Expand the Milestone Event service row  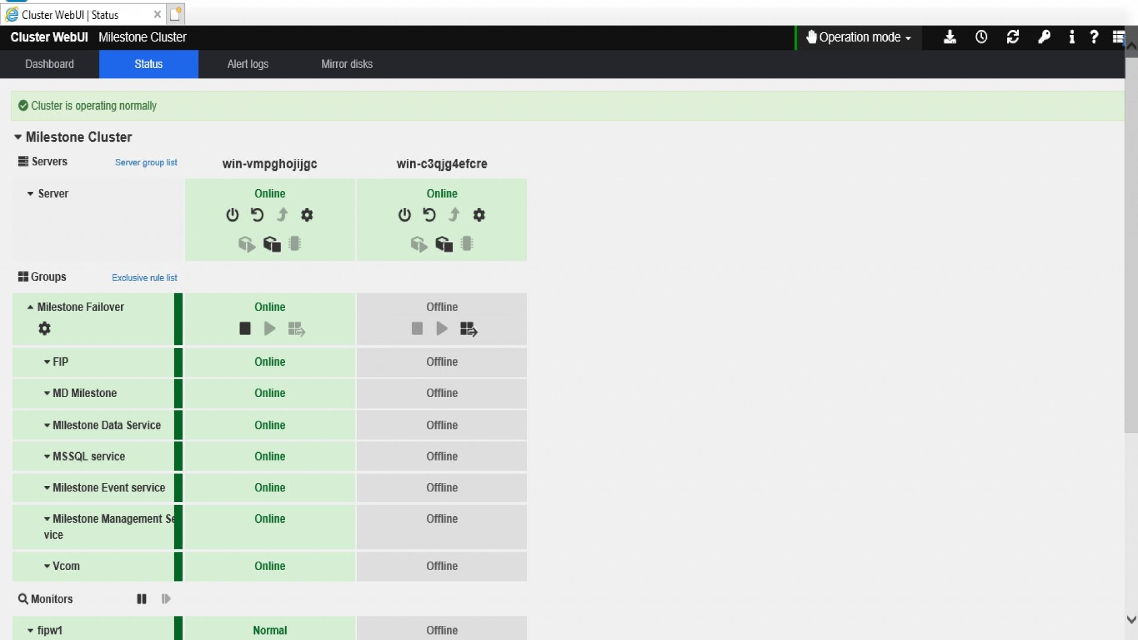coord(47,488)
